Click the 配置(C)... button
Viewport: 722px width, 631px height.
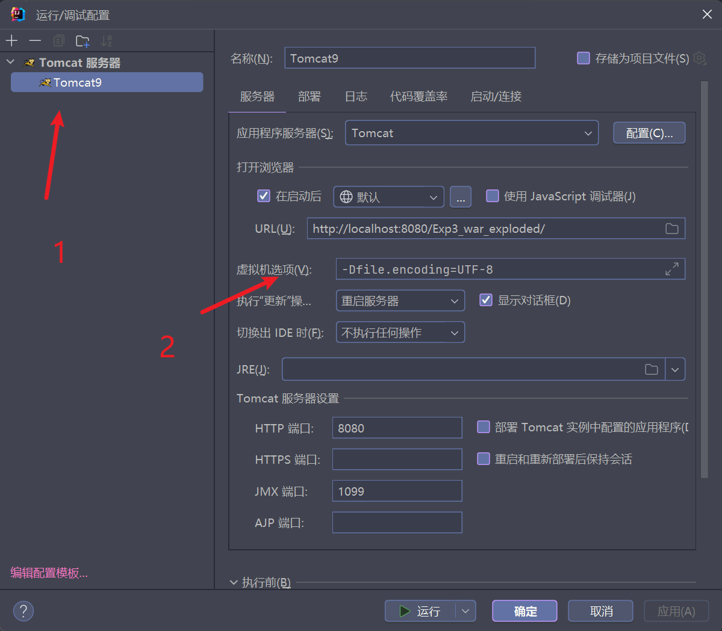point(649,133)
